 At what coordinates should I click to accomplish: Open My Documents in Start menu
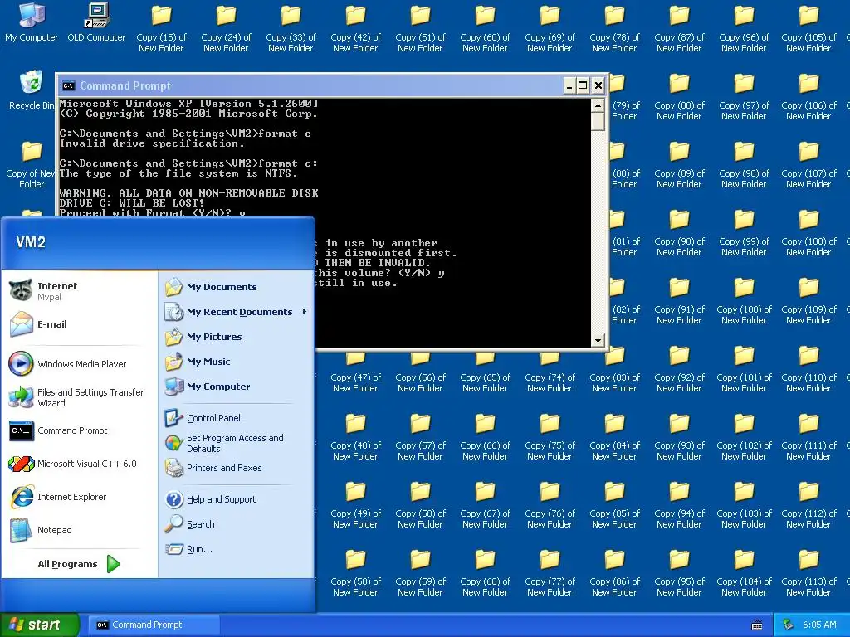pos(236,287)
